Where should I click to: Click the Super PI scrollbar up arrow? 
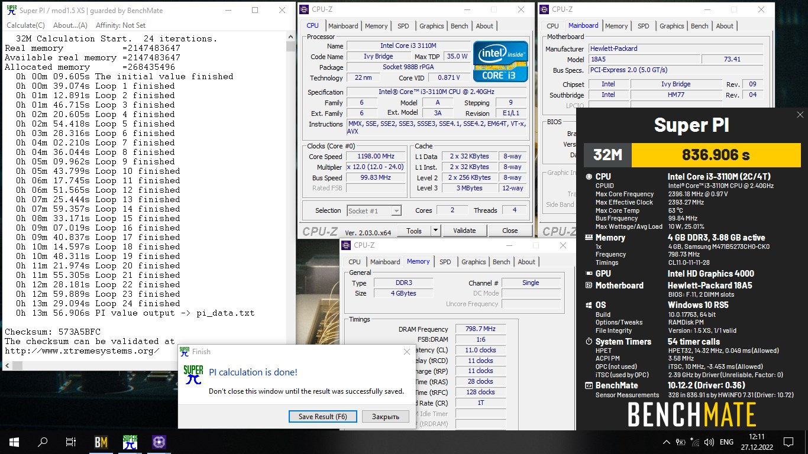click(290, 37)
